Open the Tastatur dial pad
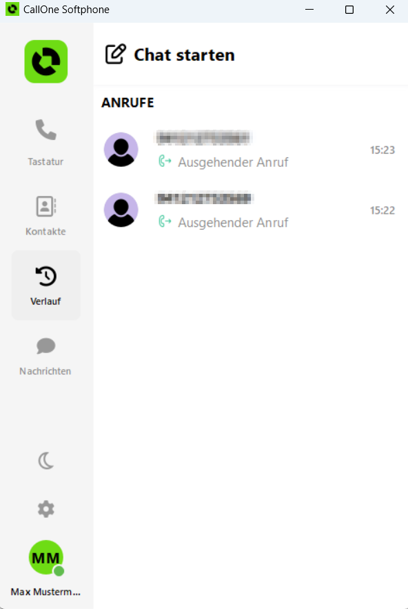 tap(45, 143)
